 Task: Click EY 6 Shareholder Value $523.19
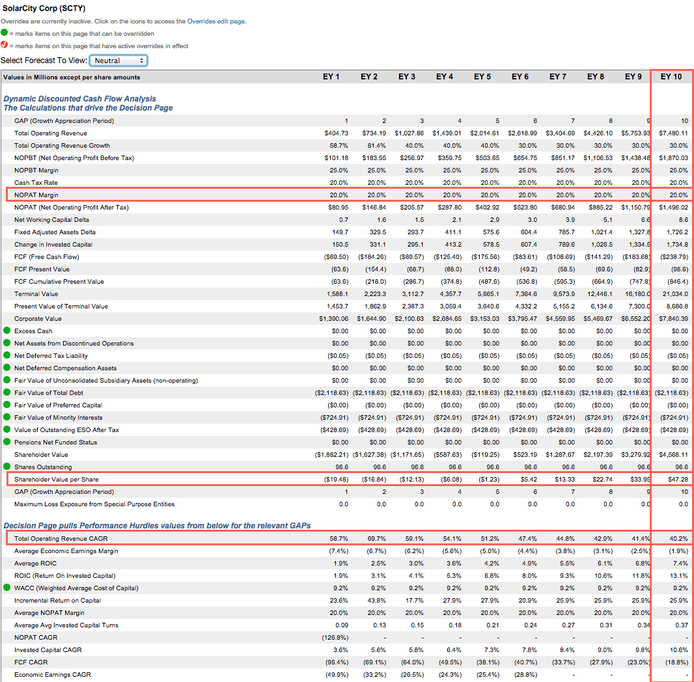[x=525, y=455]
